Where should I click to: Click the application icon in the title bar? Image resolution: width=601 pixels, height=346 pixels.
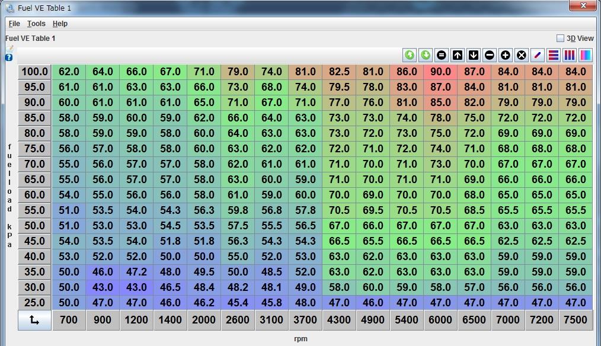tap(10, 8)
